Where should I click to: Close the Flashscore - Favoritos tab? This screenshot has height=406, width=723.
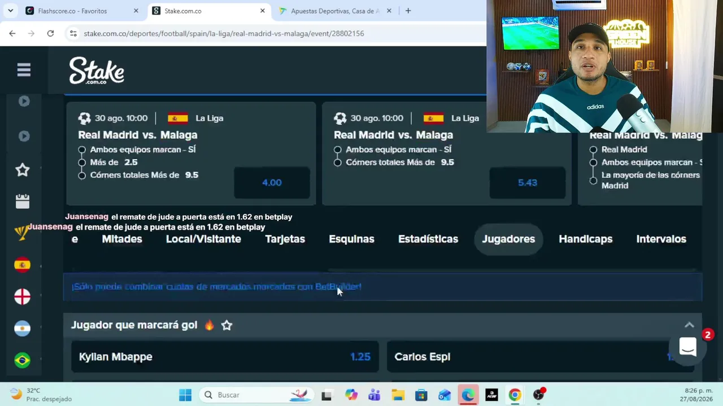click(x=136, y=11)
